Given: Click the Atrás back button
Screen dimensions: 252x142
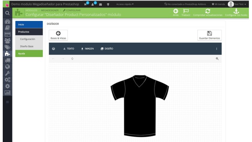Looking at the screenshot, I should pyautogui.click(x=176, y=12).
